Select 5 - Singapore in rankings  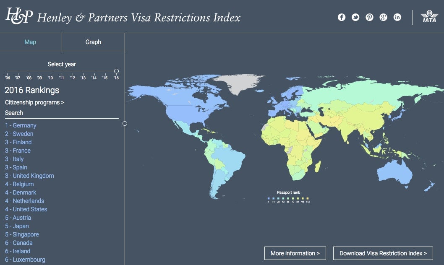22,234
